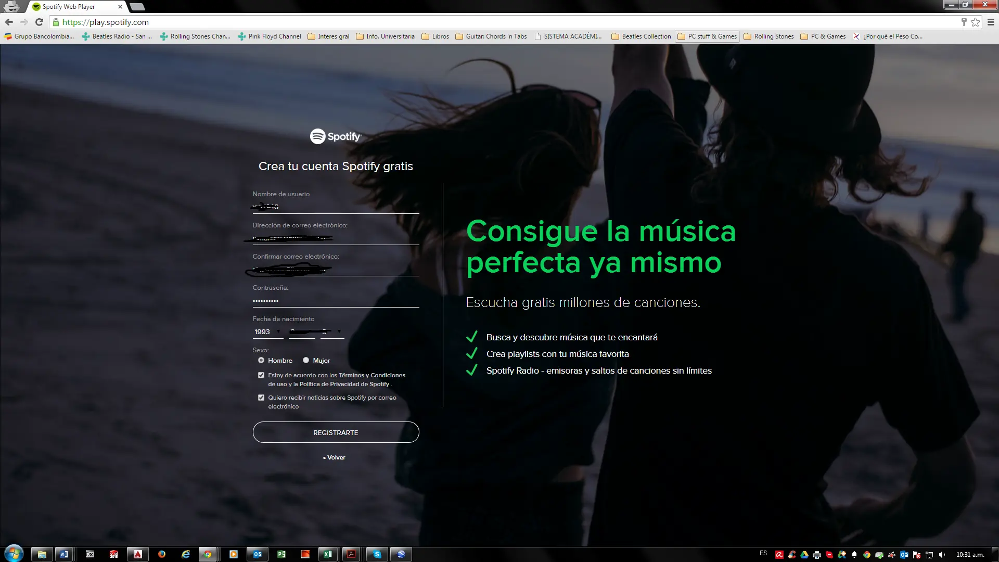Launch Firefox from the taskbar
This screenshot has height=562, width=999.
tap(162, 554)
